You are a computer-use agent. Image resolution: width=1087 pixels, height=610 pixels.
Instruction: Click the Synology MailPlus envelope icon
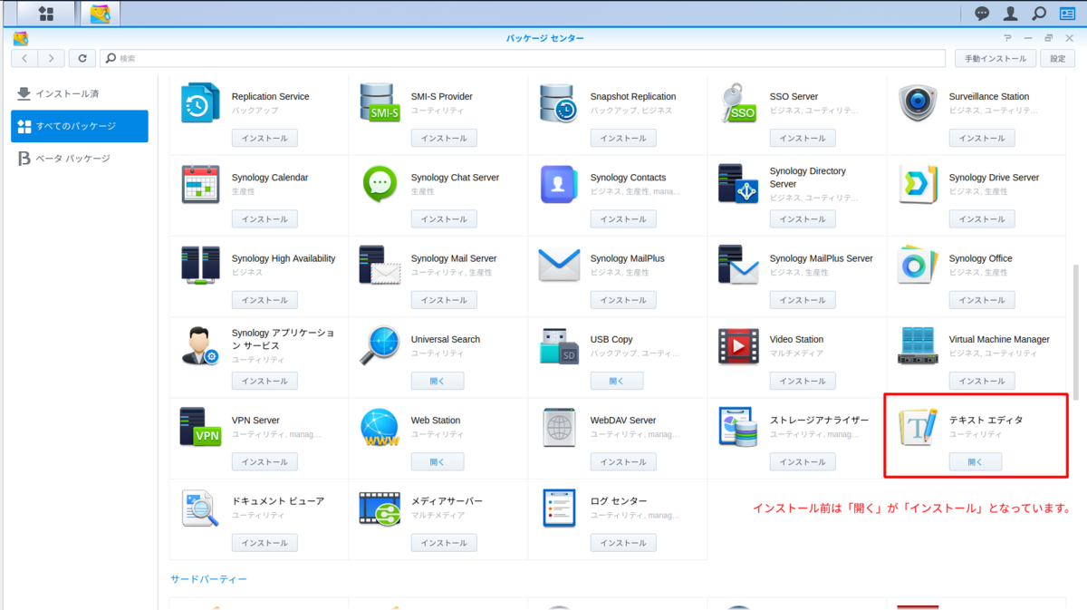tap(559, 265)
